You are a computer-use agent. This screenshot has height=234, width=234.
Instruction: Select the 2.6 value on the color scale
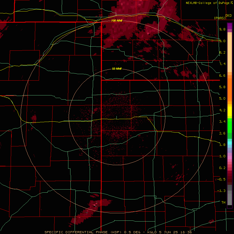click(222, 133)
